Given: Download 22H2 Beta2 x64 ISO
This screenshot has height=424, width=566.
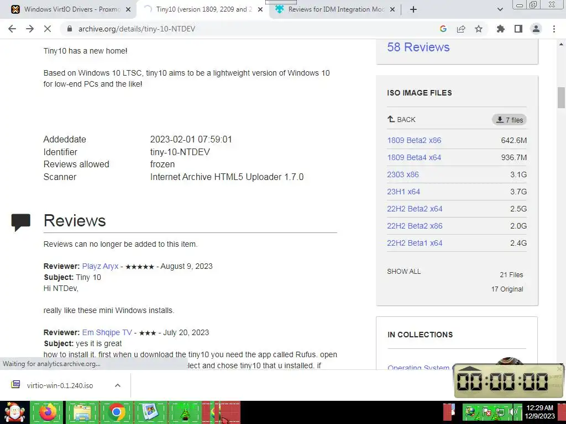Looking at the screenshot, I should click(415, 209).
